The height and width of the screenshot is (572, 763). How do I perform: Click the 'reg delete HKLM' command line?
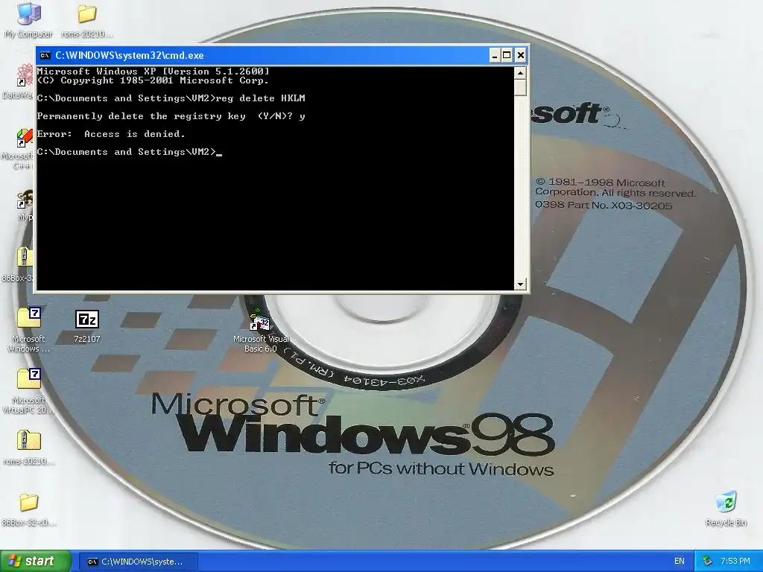(171, 98)
